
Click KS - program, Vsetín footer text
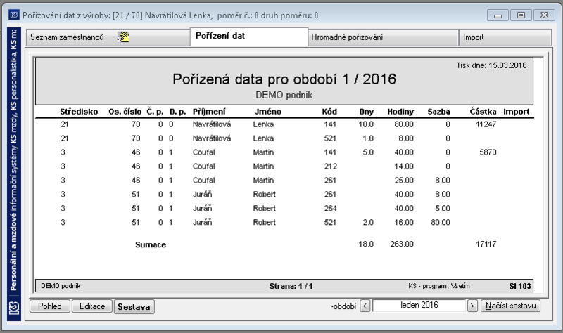[438, 286]
